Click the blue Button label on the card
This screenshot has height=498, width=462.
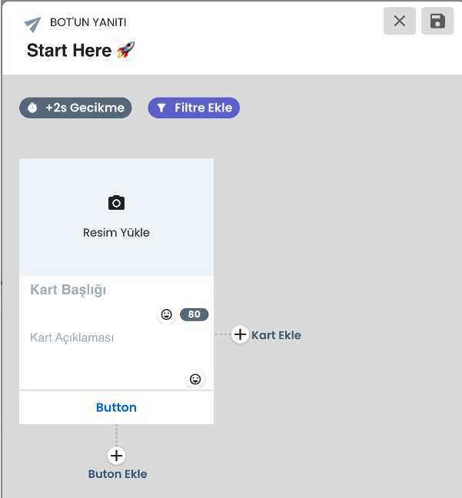click(x=116, y=407)
